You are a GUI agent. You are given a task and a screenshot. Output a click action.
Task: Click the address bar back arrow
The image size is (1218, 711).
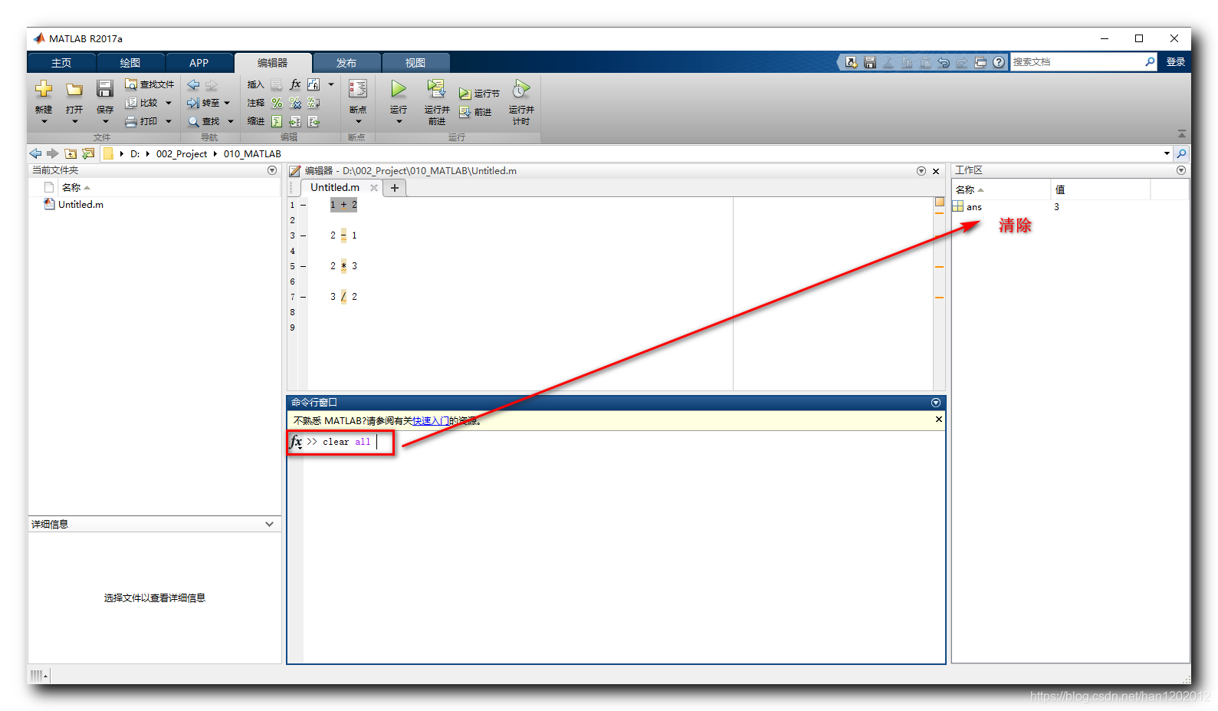[36, 153]
